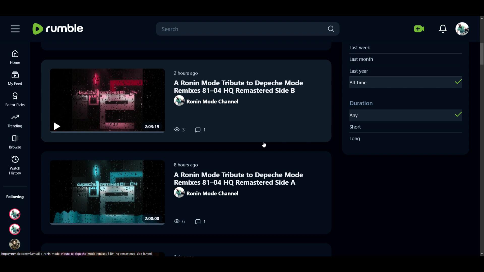Go to Home in sidebar

click(x=15, y=57)
